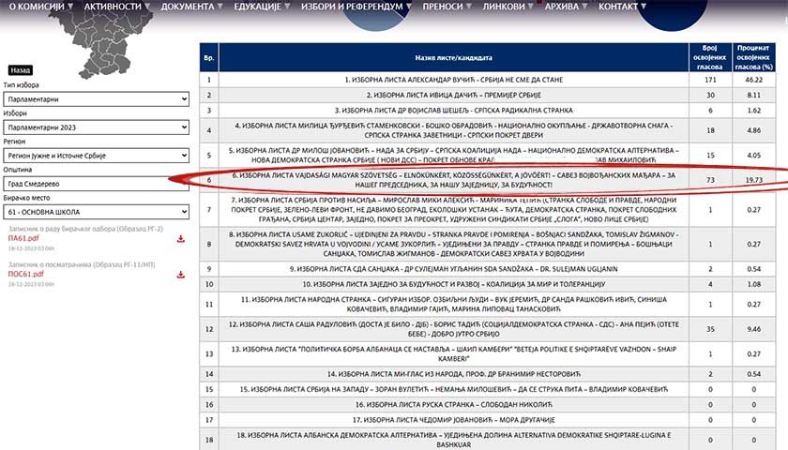788x450 pixels.
Task: Click the Број освојених гласова header
Action: (710, 57)
